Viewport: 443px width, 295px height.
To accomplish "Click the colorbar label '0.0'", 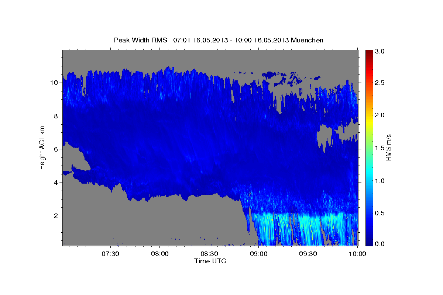I will [x=380, y=244].
